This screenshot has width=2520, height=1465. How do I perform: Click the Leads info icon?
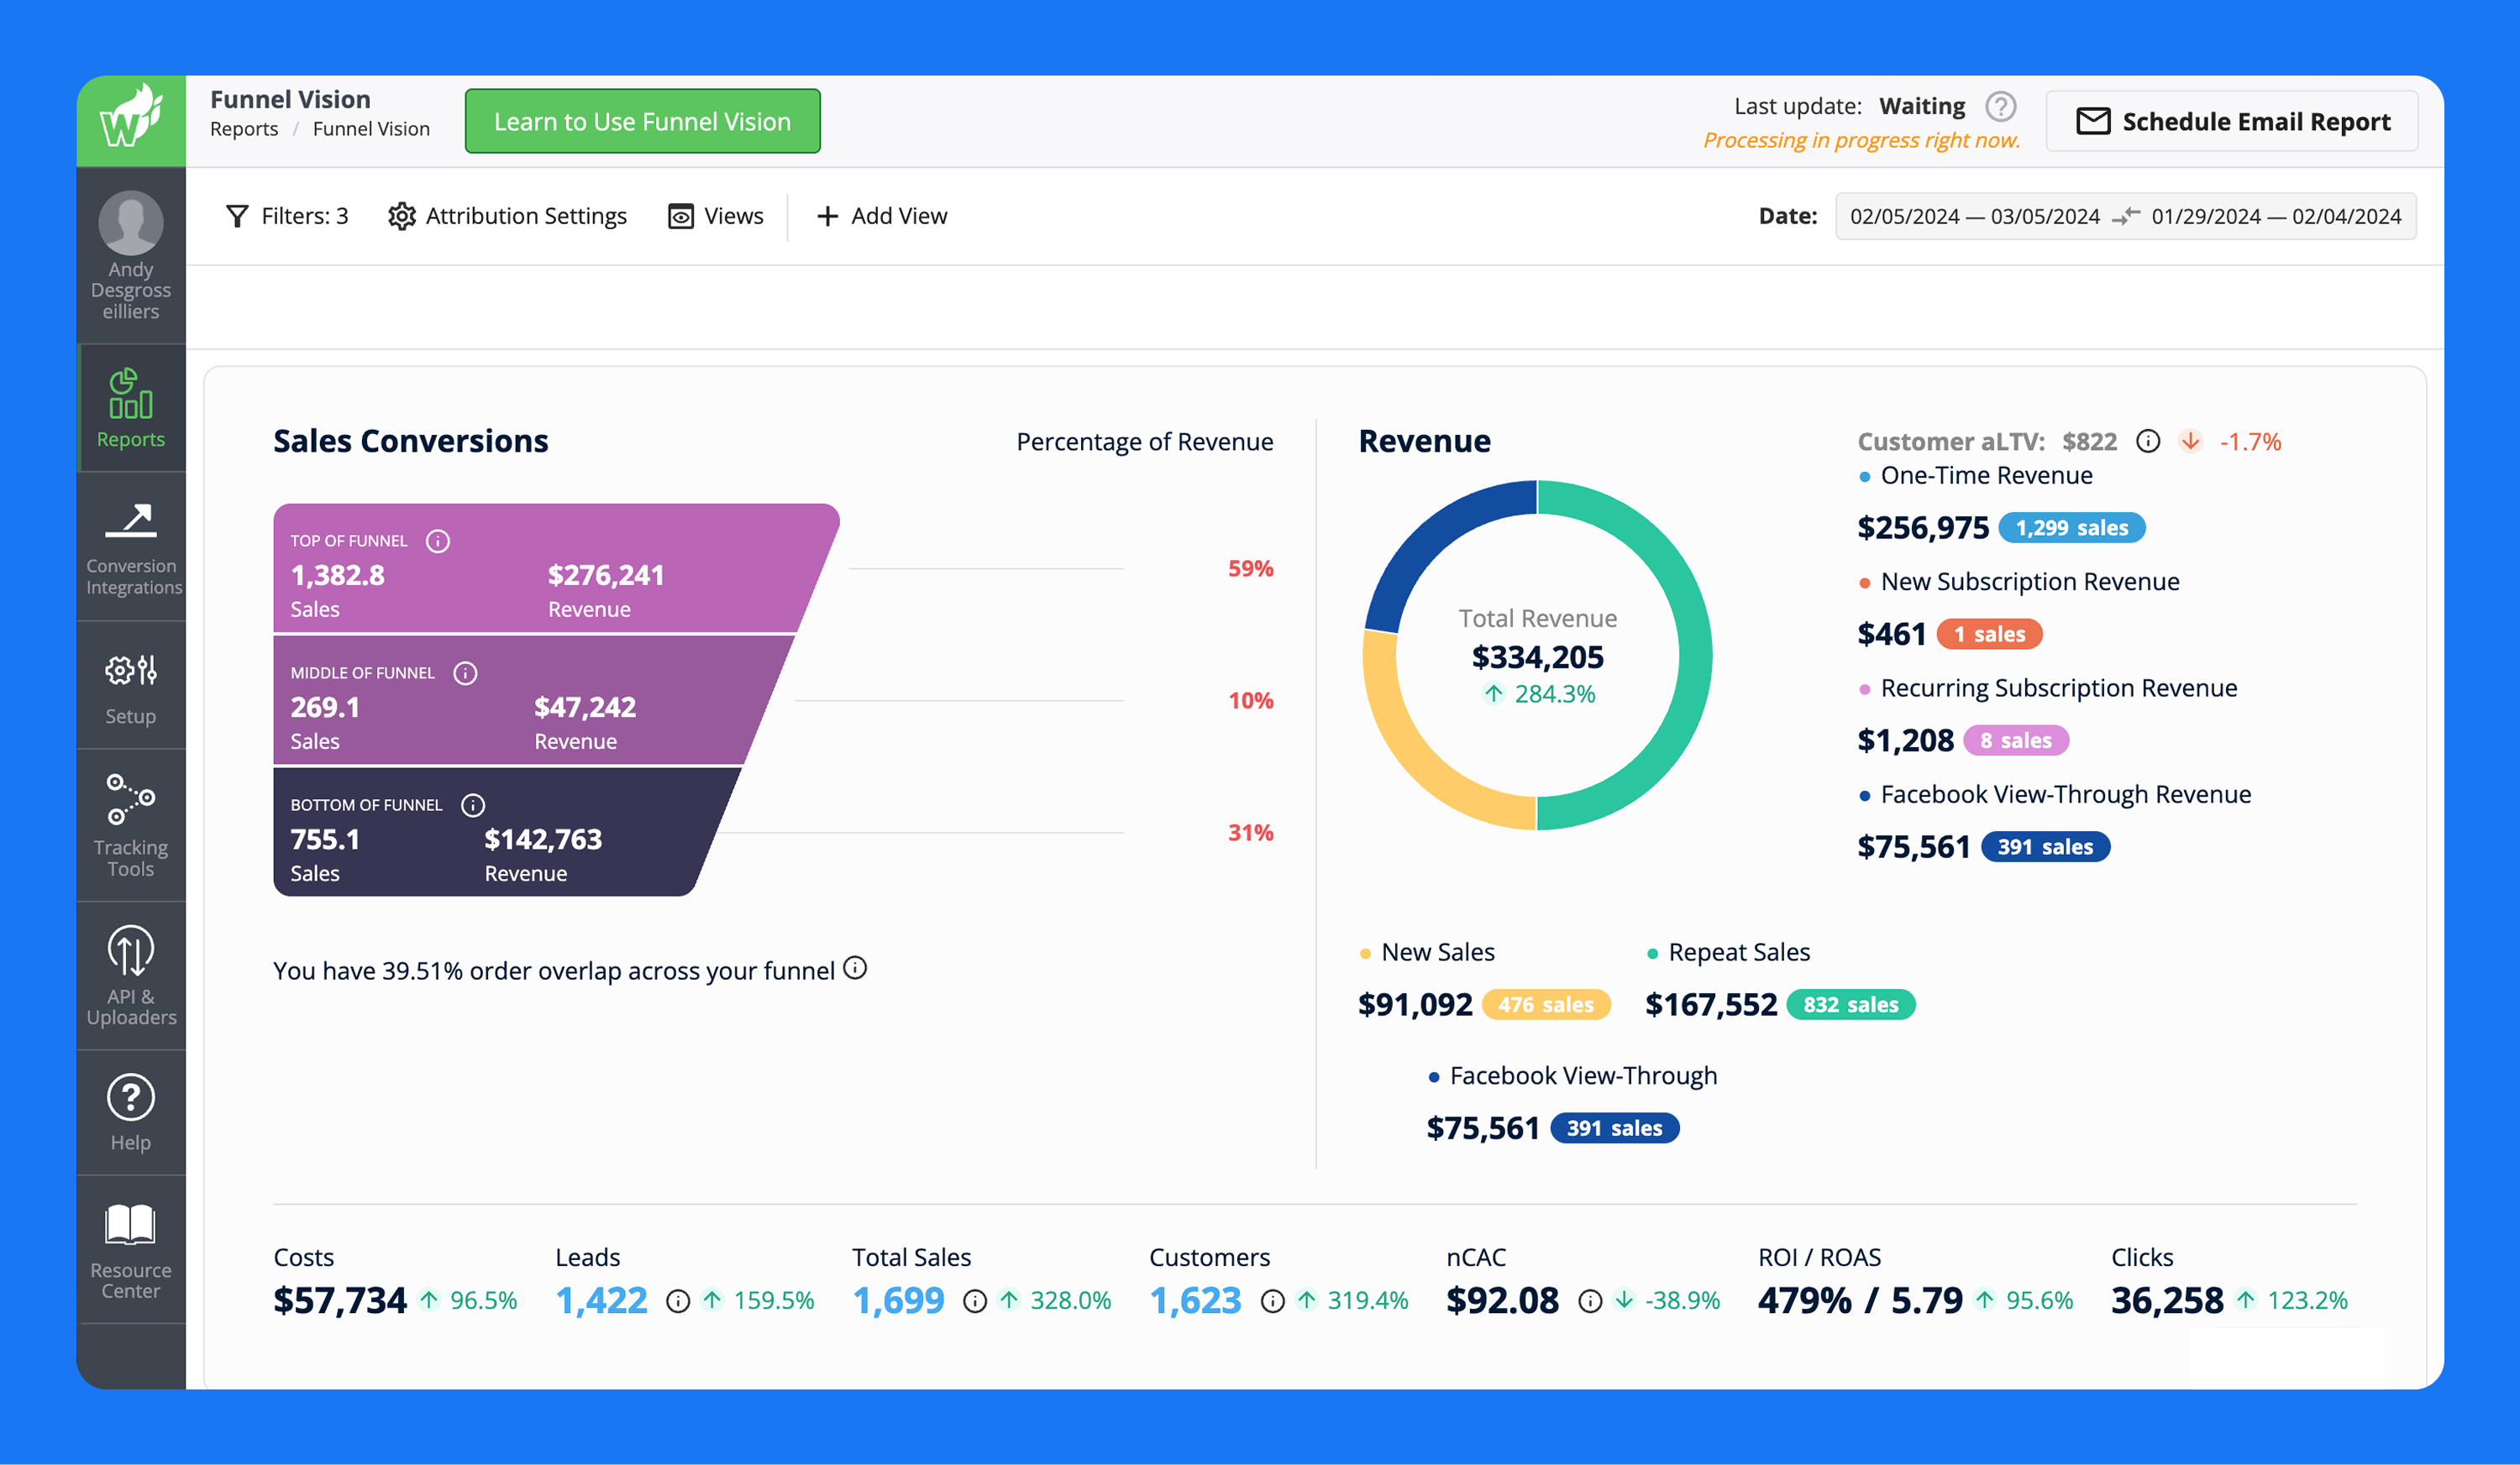678,1300
